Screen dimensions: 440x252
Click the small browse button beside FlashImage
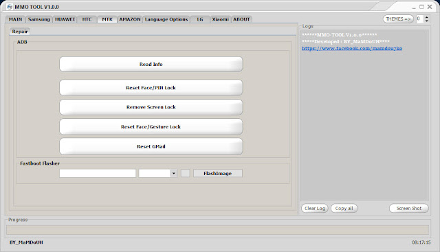tap(185, 173)
